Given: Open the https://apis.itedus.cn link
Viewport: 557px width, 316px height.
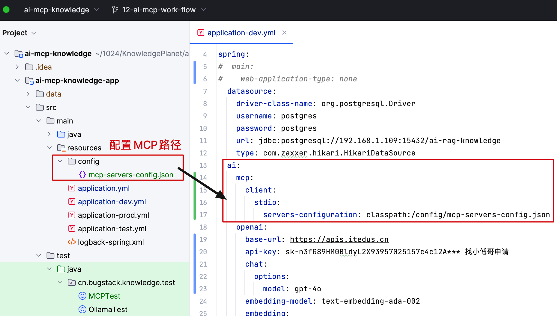Looking at the screenshot, I should (339, 239).
